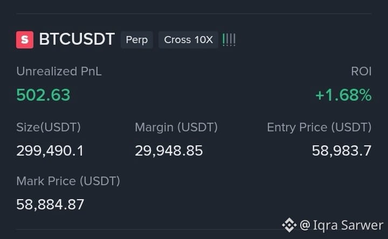Click the Entry Price (USDT) label
Image resolution: width=388 pixels, height=239 pixels.
319,128
